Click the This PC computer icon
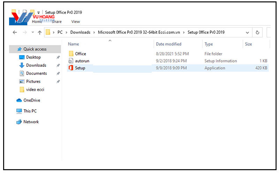Viewport: 279px width, 174px height. click(19, 111)
